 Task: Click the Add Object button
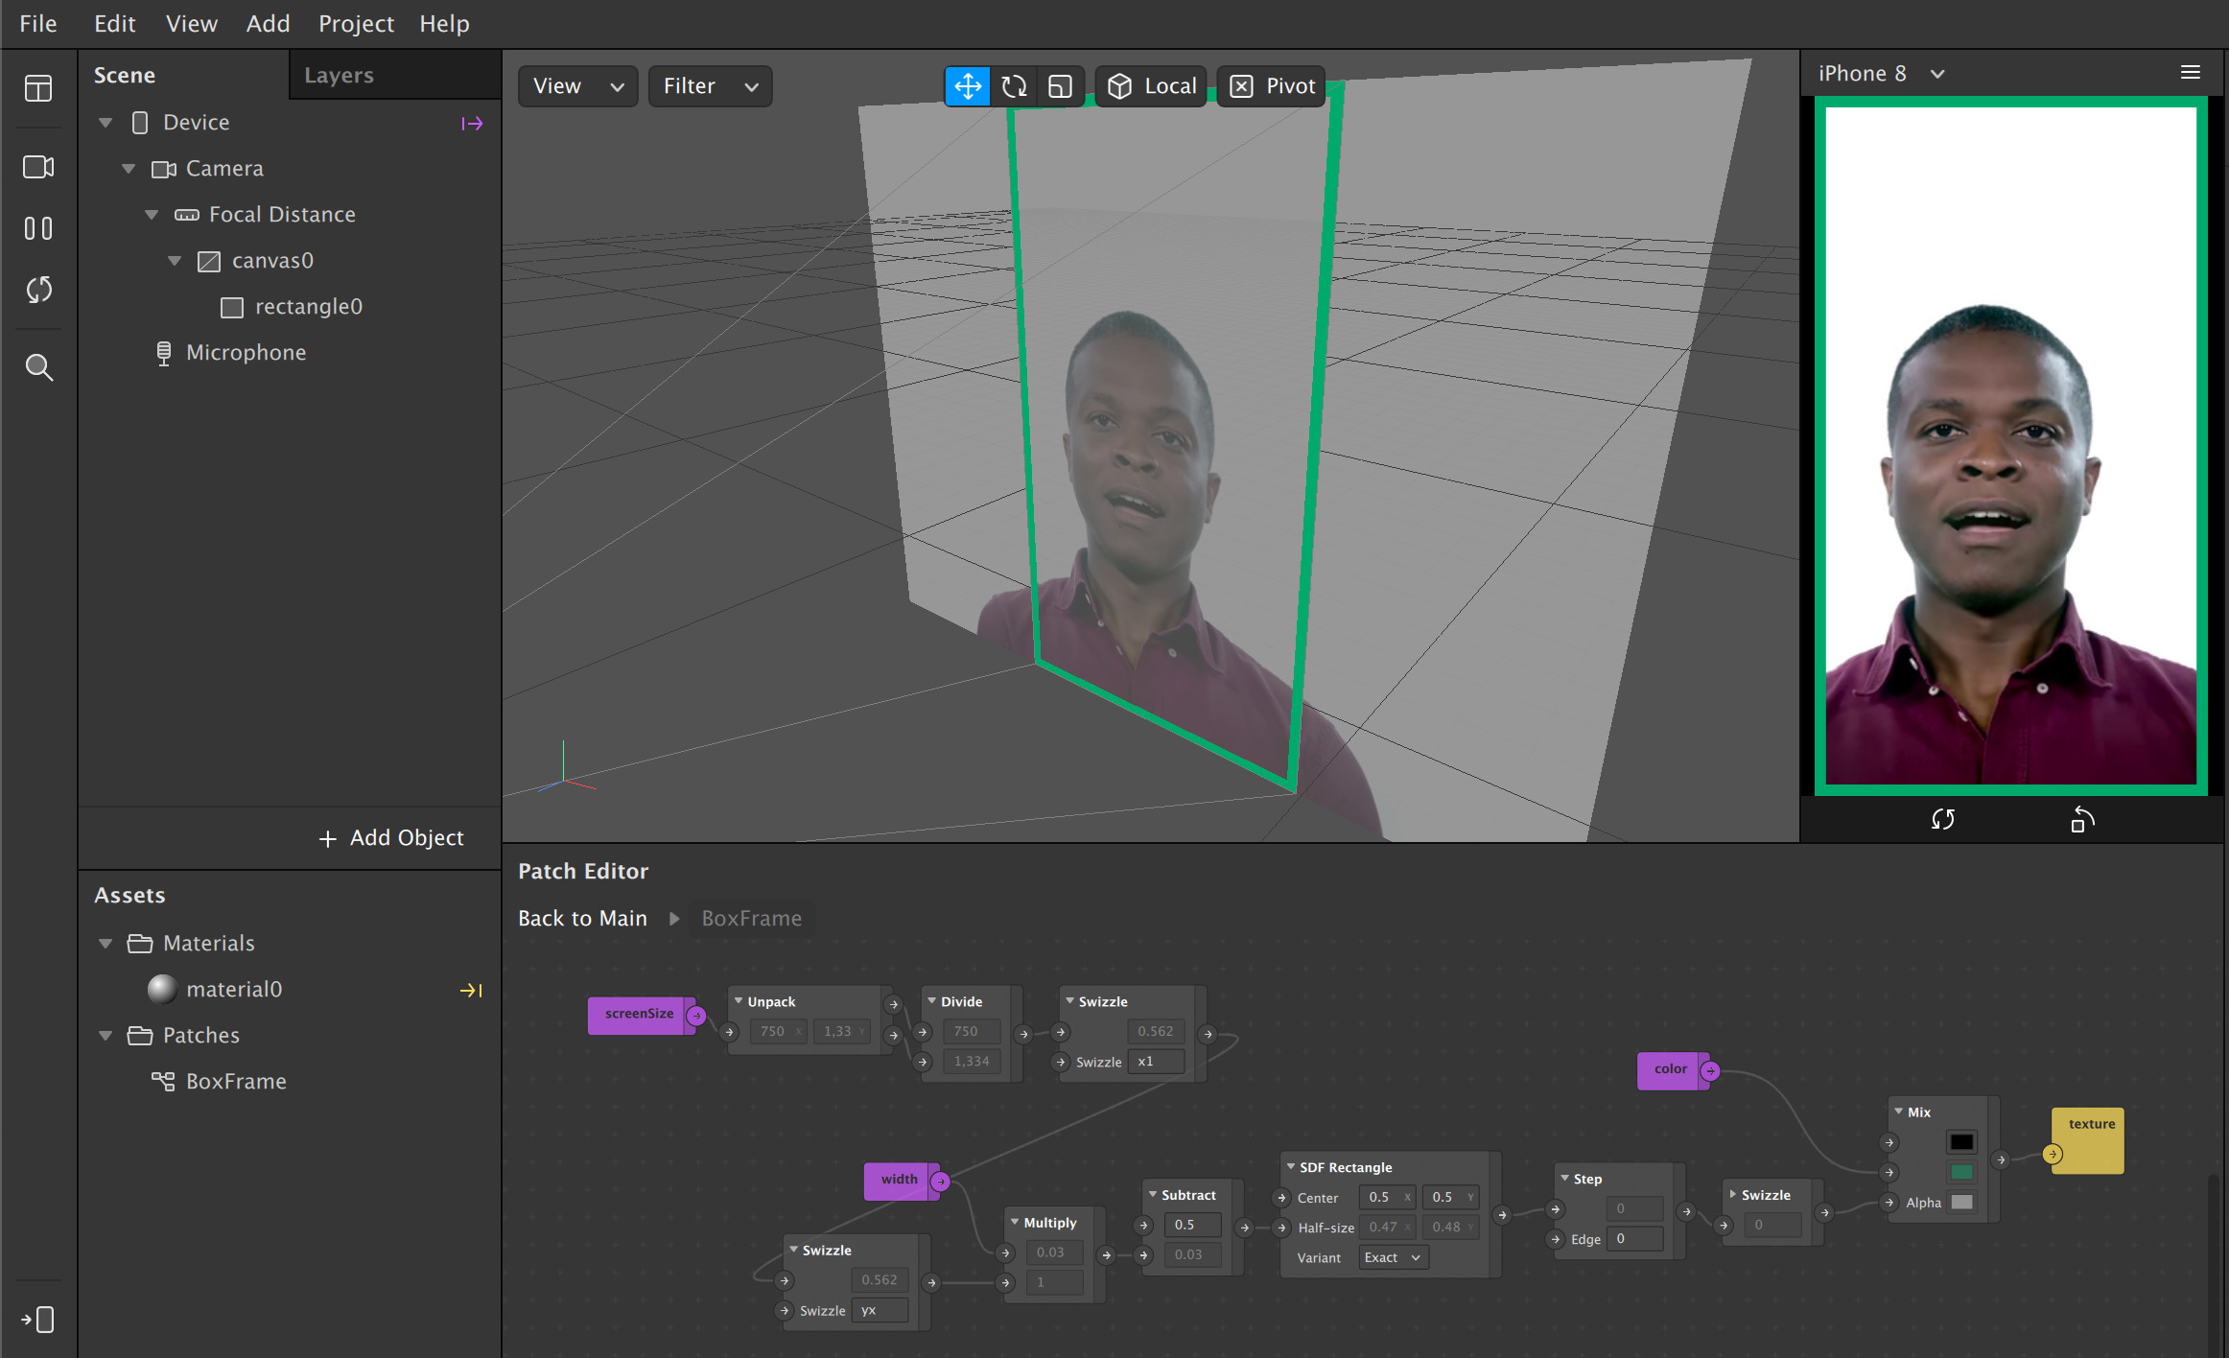389,837
